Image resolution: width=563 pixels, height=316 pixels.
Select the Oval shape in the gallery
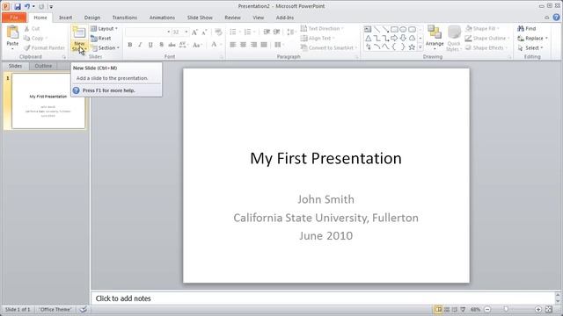click(403, 29)
